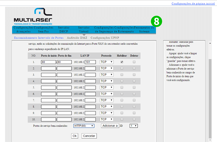217x142 pixels.
Task: Click LAN IP field containing 101
Action: pos(90,62)
